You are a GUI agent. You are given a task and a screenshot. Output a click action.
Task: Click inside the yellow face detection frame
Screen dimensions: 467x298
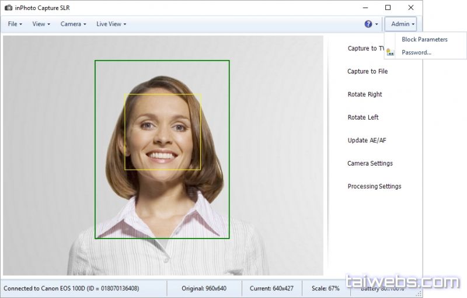pos(162,132)
